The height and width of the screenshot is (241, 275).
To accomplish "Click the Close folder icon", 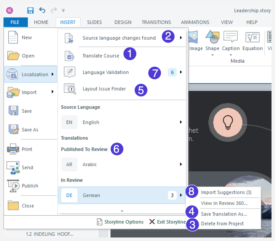I will (13, 205).
